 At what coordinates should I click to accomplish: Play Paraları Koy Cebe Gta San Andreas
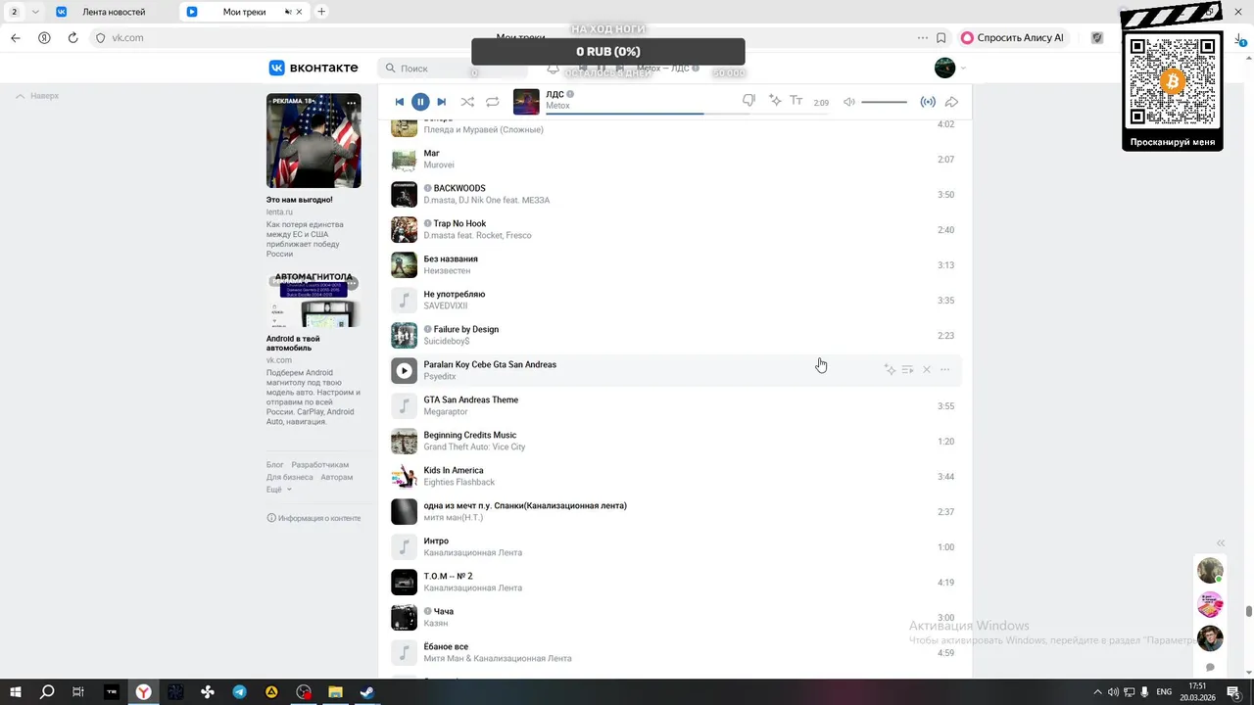tap(405, 370)
